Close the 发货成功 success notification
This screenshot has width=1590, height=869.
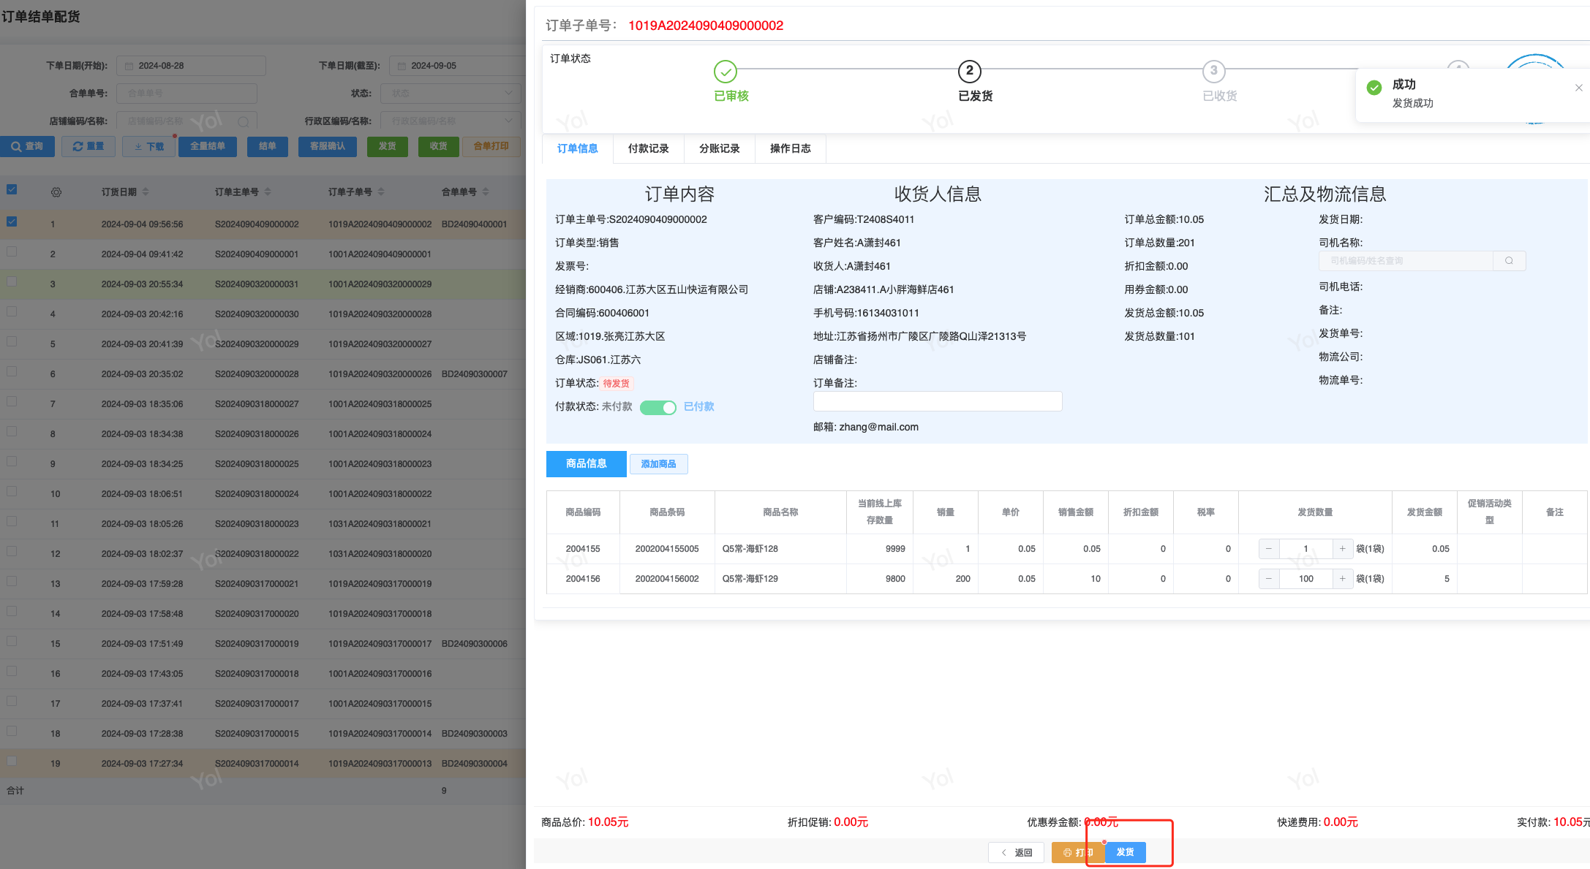(1578, 88)
